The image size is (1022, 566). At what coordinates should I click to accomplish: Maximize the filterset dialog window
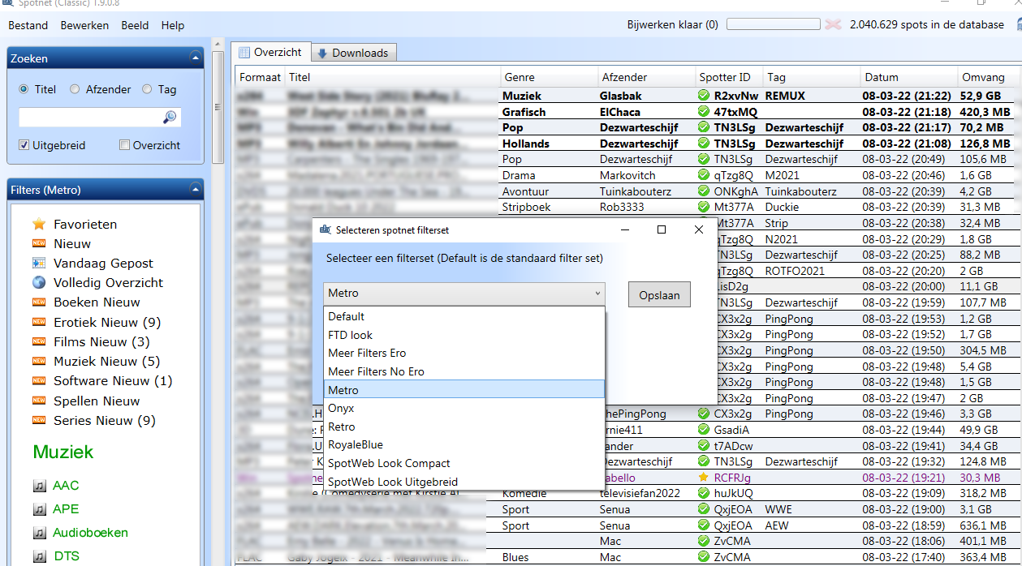click(x=662, y=229)
